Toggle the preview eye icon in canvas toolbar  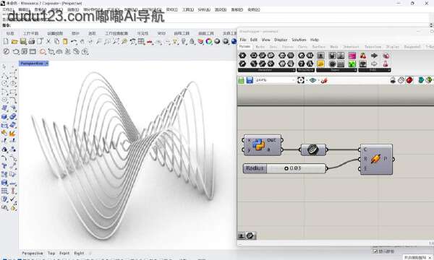pyautogui.click(x=312, y=80)
